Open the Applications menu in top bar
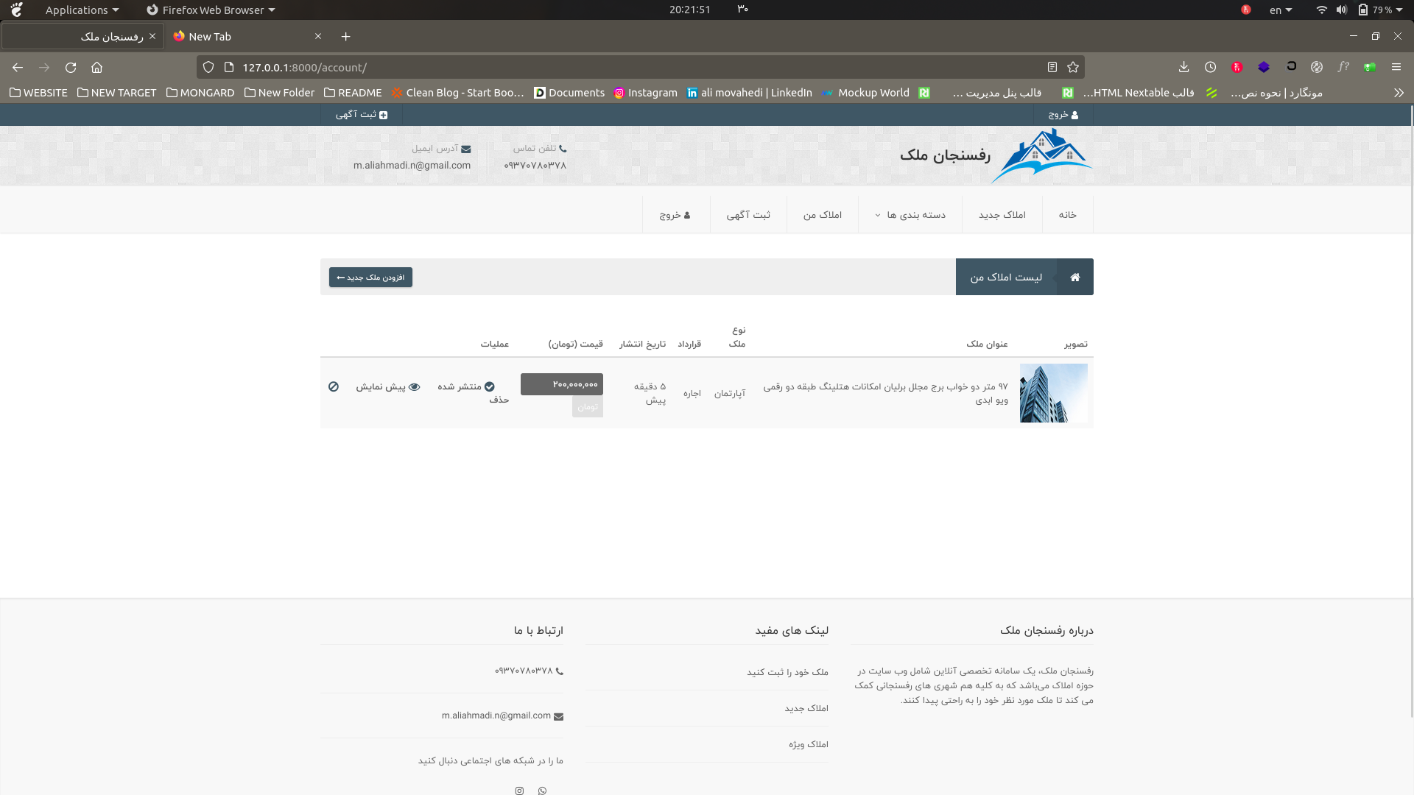This screenshot has height=795, width=1414. click(x=81, y=10)
